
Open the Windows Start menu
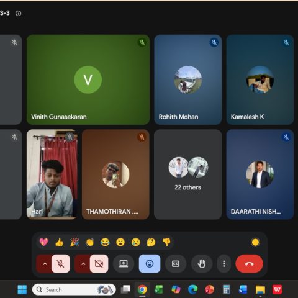[x=22, y=289]
